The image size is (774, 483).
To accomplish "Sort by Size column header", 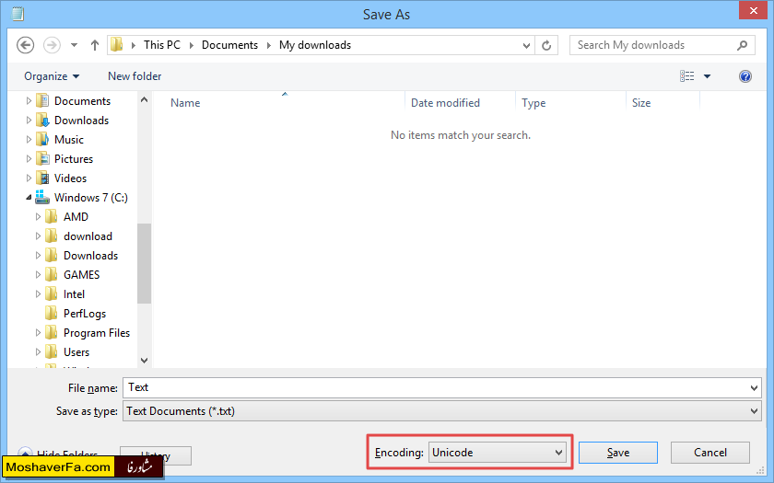I will [641, 102].
